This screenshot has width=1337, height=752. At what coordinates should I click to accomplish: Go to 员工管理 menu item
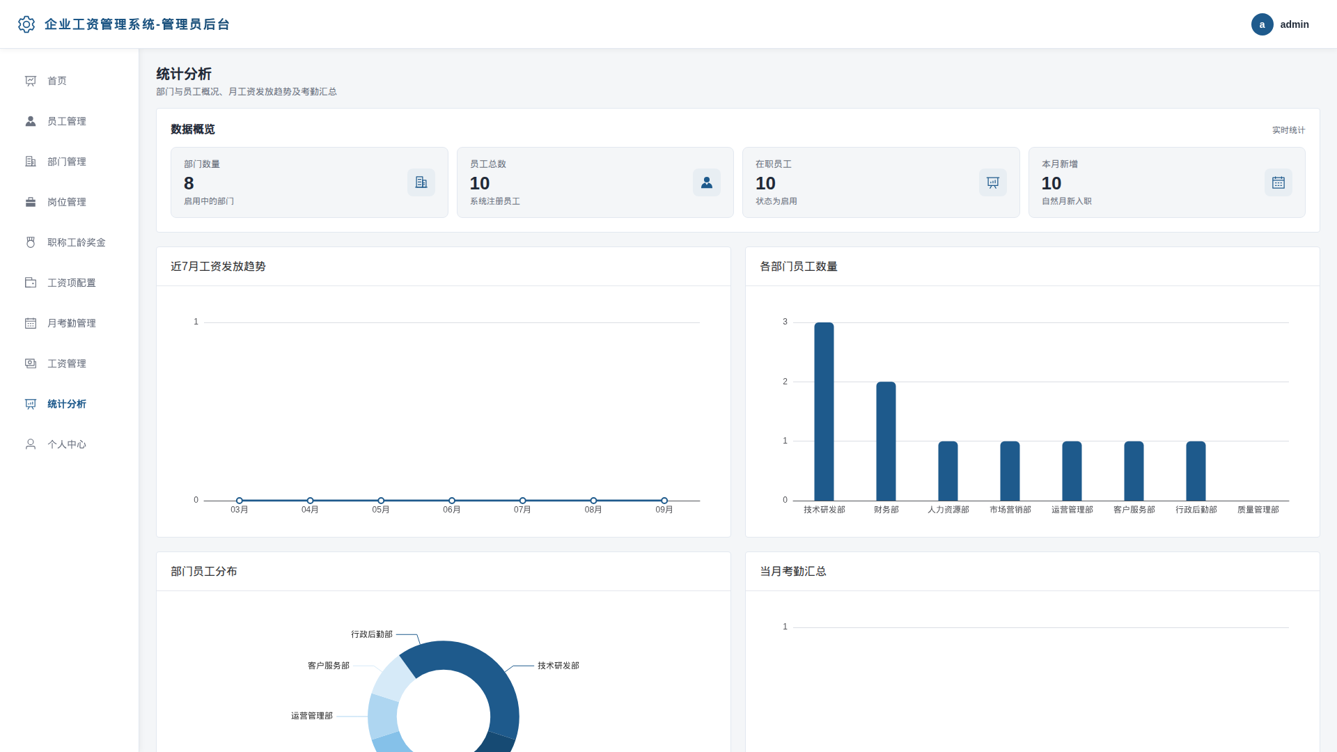[70, 121]
